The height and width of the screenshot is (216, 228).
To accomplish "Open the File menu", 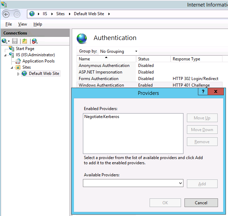I will point(9,24).
